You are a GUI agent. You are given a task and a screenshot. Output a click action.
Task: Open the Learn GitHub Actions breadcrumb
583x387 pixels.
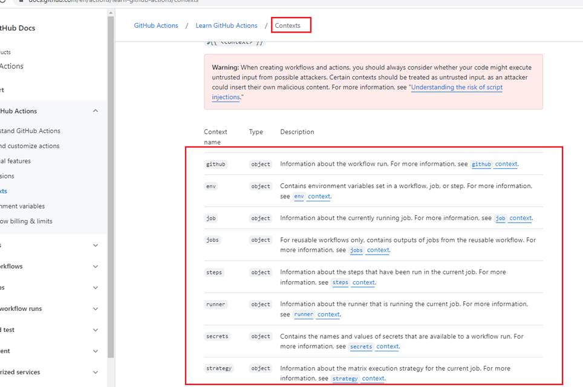pyautogui.click(x=226, y=25)
